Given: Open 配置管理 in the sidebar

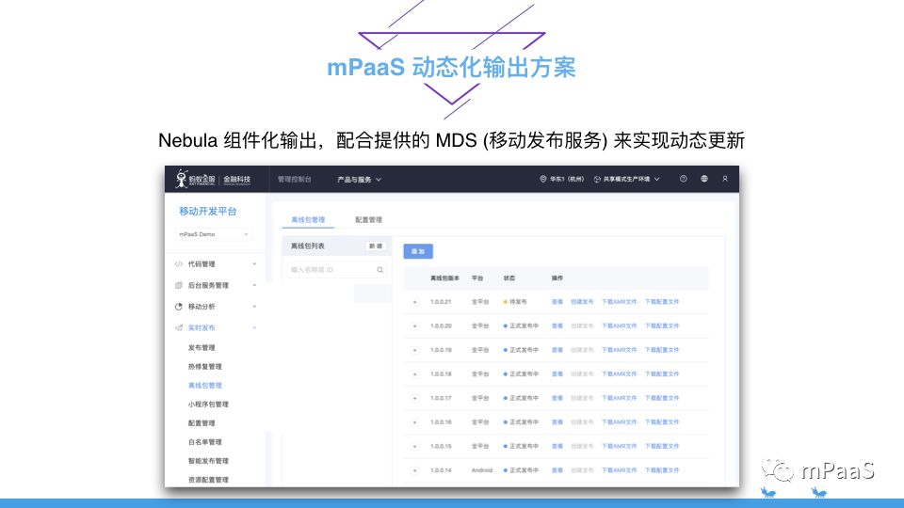Looking at the screenshot, I should click(202, 423).
